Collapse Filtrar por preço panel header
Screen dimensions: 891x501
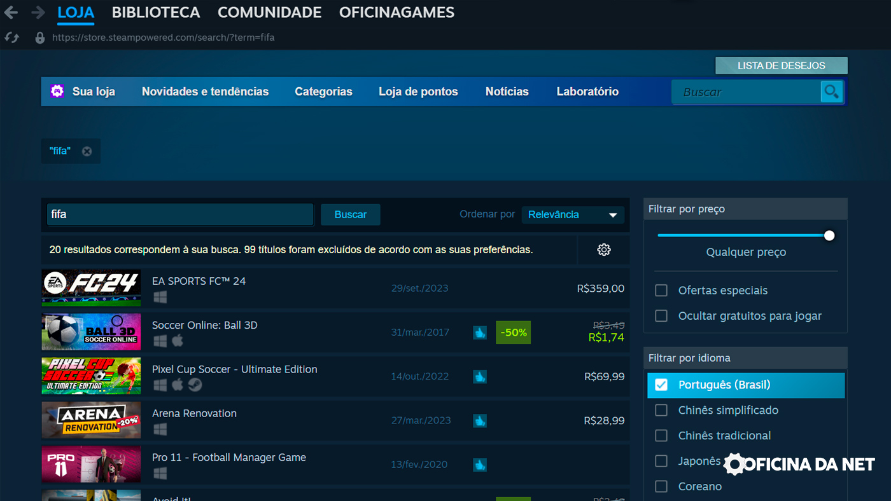[x=745, y=209]
